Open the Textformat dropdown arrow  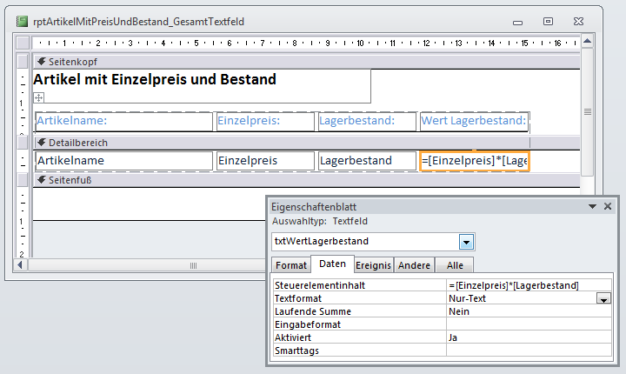point(603,298)
